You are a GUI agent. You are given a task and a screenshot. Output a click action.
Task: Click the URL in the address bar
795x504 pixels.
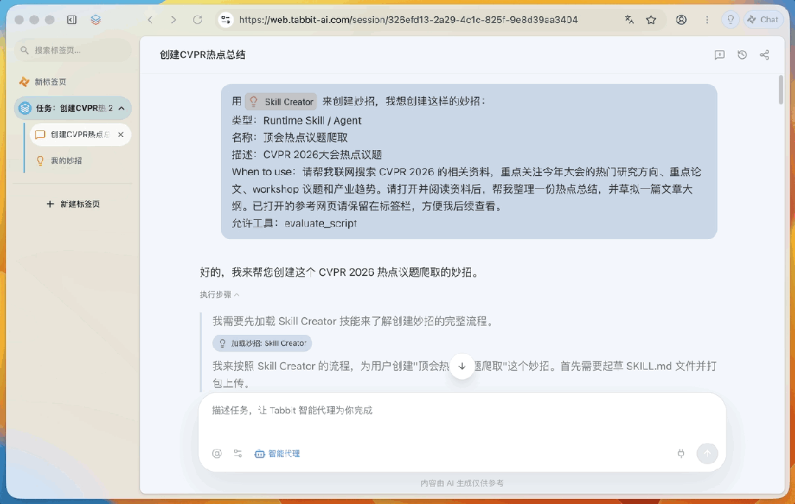click(408, 20)
